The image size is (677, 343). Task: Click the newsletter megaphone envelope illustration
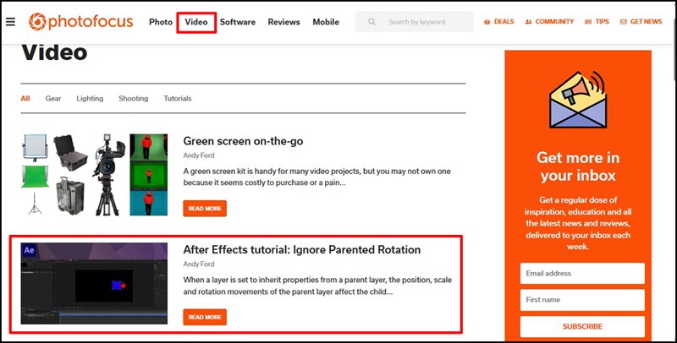(578, 99)
